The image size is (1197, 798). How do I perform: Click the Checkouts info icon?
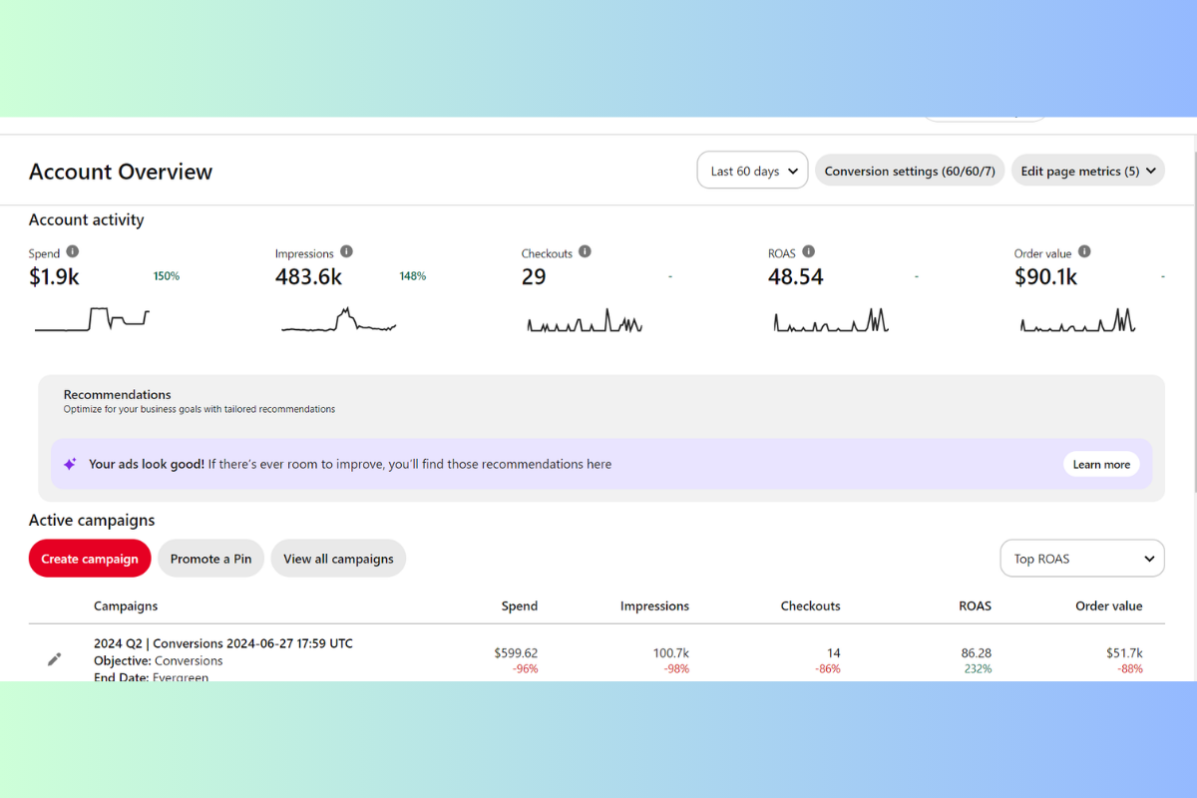pos(585,252)
